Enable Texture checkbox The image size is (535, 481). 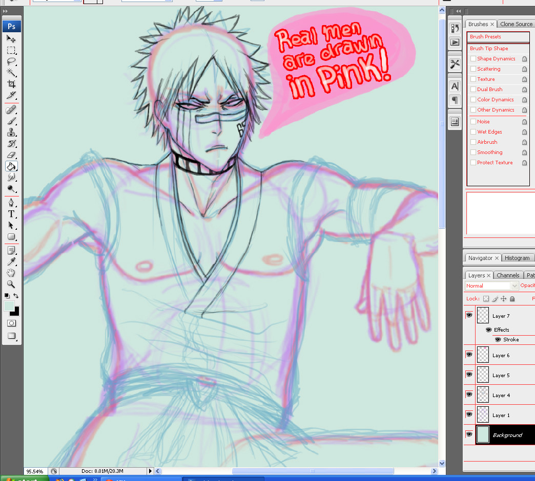tap(473, 79)
